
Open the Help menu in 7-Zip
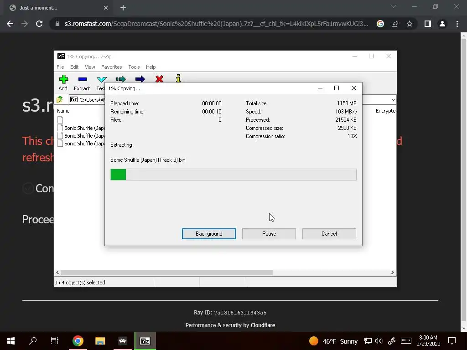coord(150,67)
